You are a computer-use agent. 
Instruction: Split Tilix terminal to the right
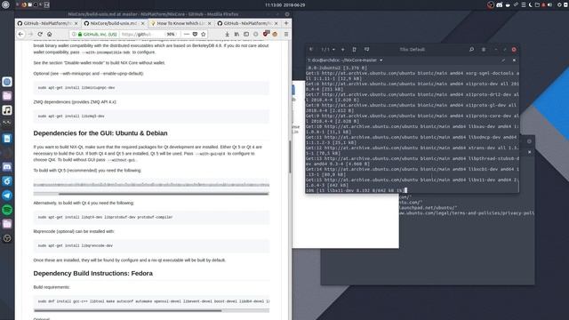coord(355,50)
